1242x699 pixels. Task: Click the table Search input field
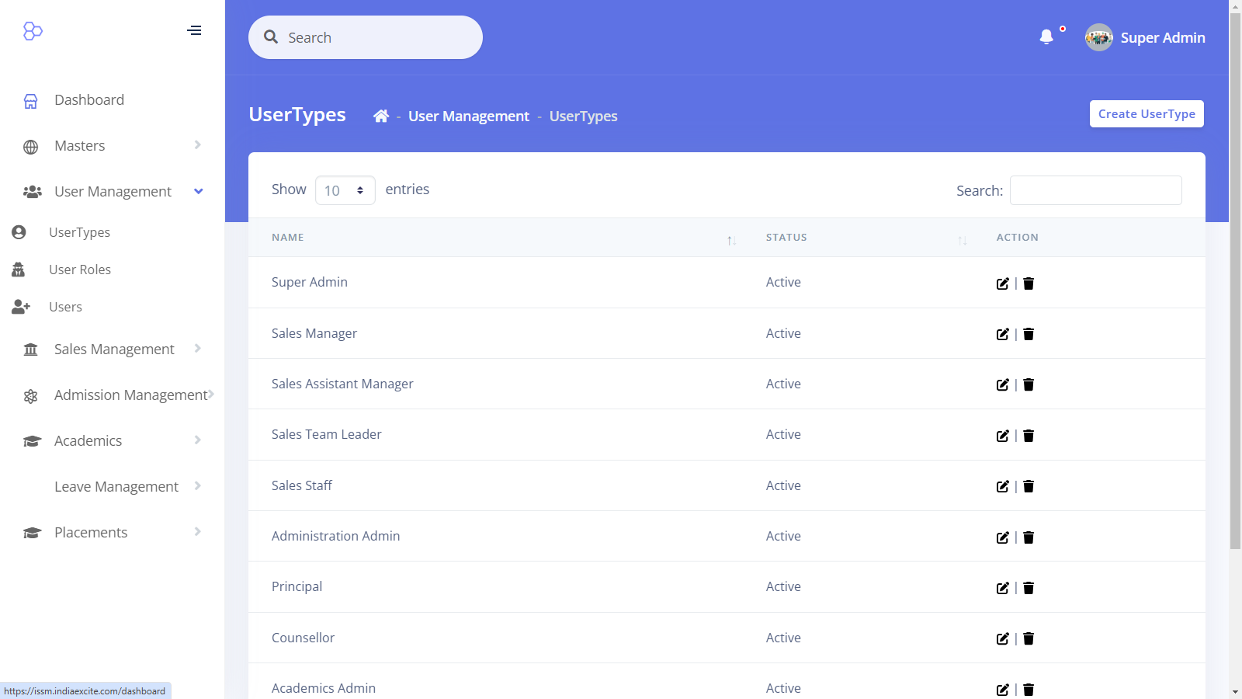[1095, 190]
